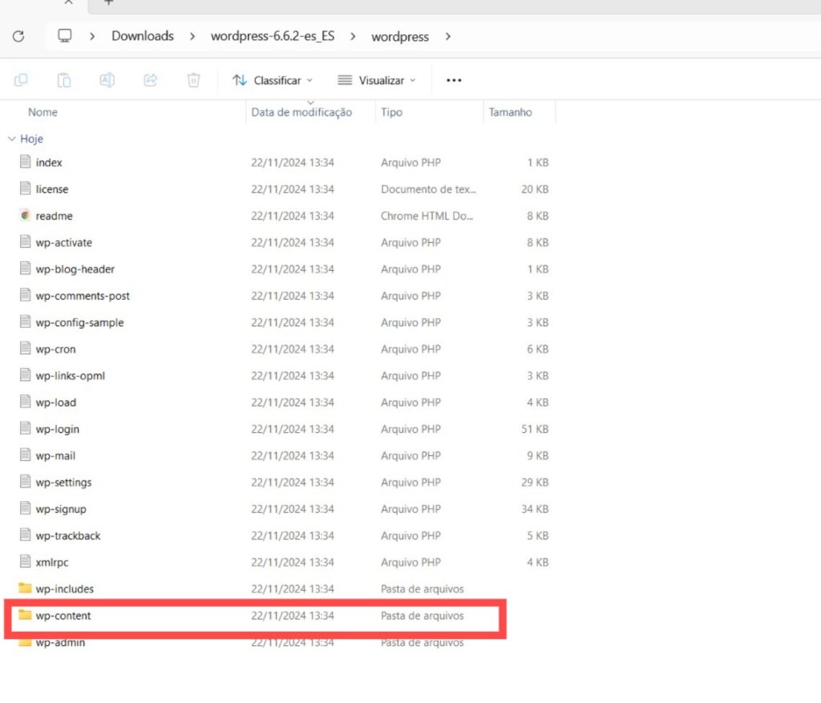Click the refresh icon in address bar
The image size is (821, 703).
coord(18,36)
